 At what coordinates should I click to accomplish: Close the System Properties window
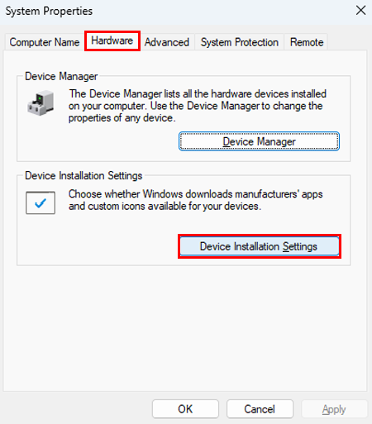(x=360, y=11)
